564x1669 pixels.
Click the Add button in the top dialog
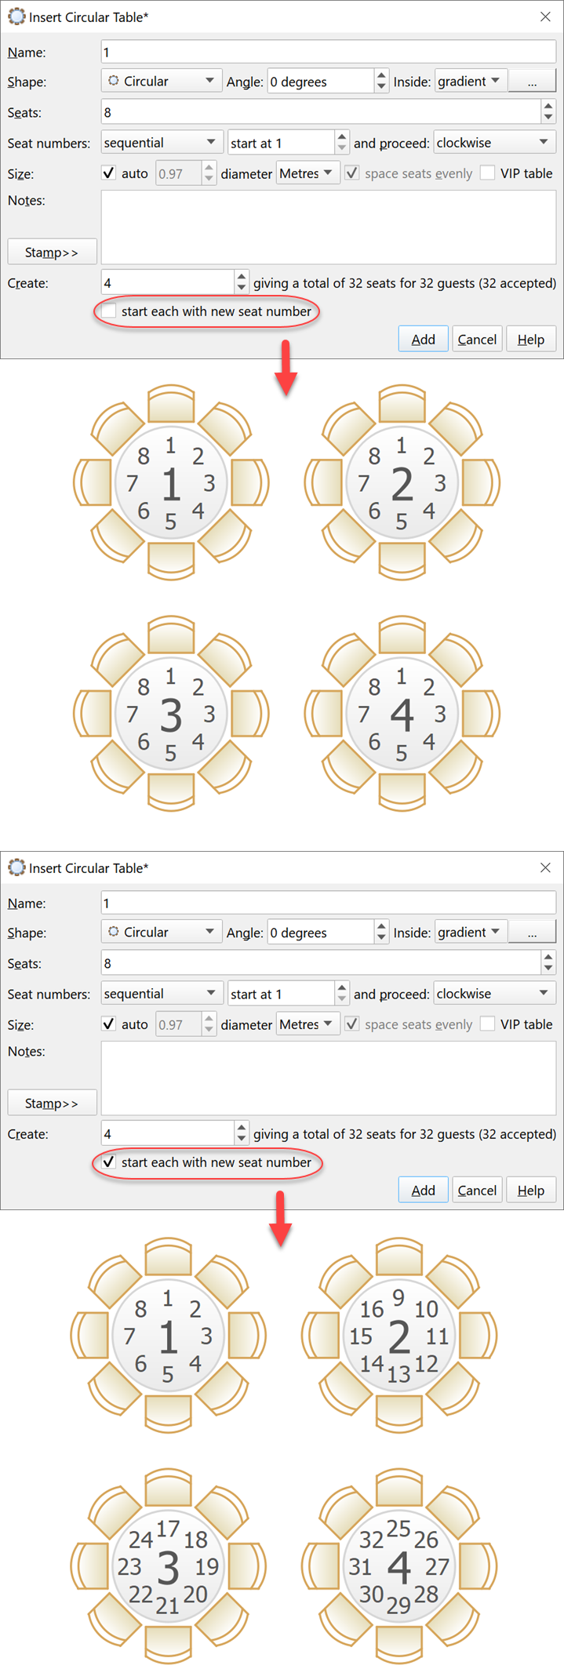(423, 340)
